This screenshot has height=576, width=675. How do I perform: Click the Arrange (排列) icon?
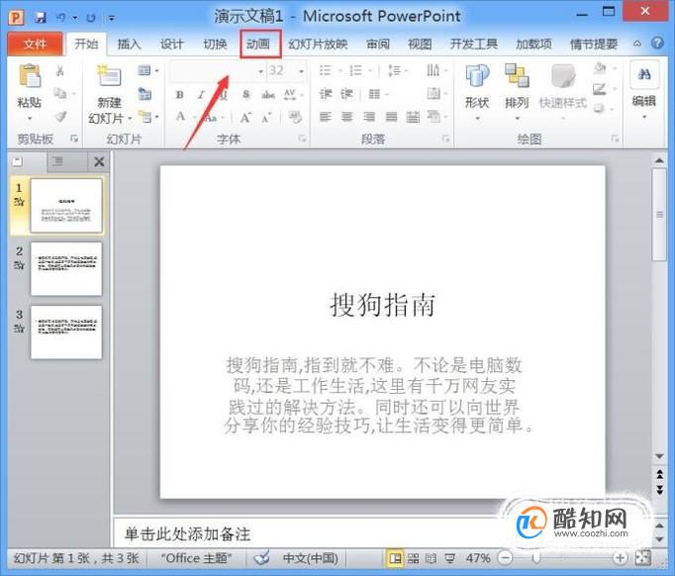coord(517,76)
